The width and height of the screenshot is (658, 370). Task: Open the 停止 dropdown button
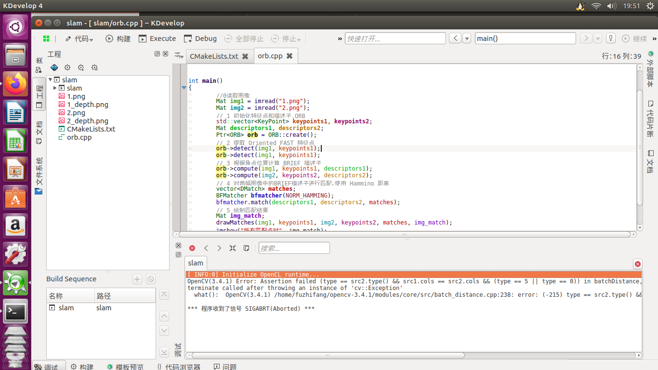(286, 39)
